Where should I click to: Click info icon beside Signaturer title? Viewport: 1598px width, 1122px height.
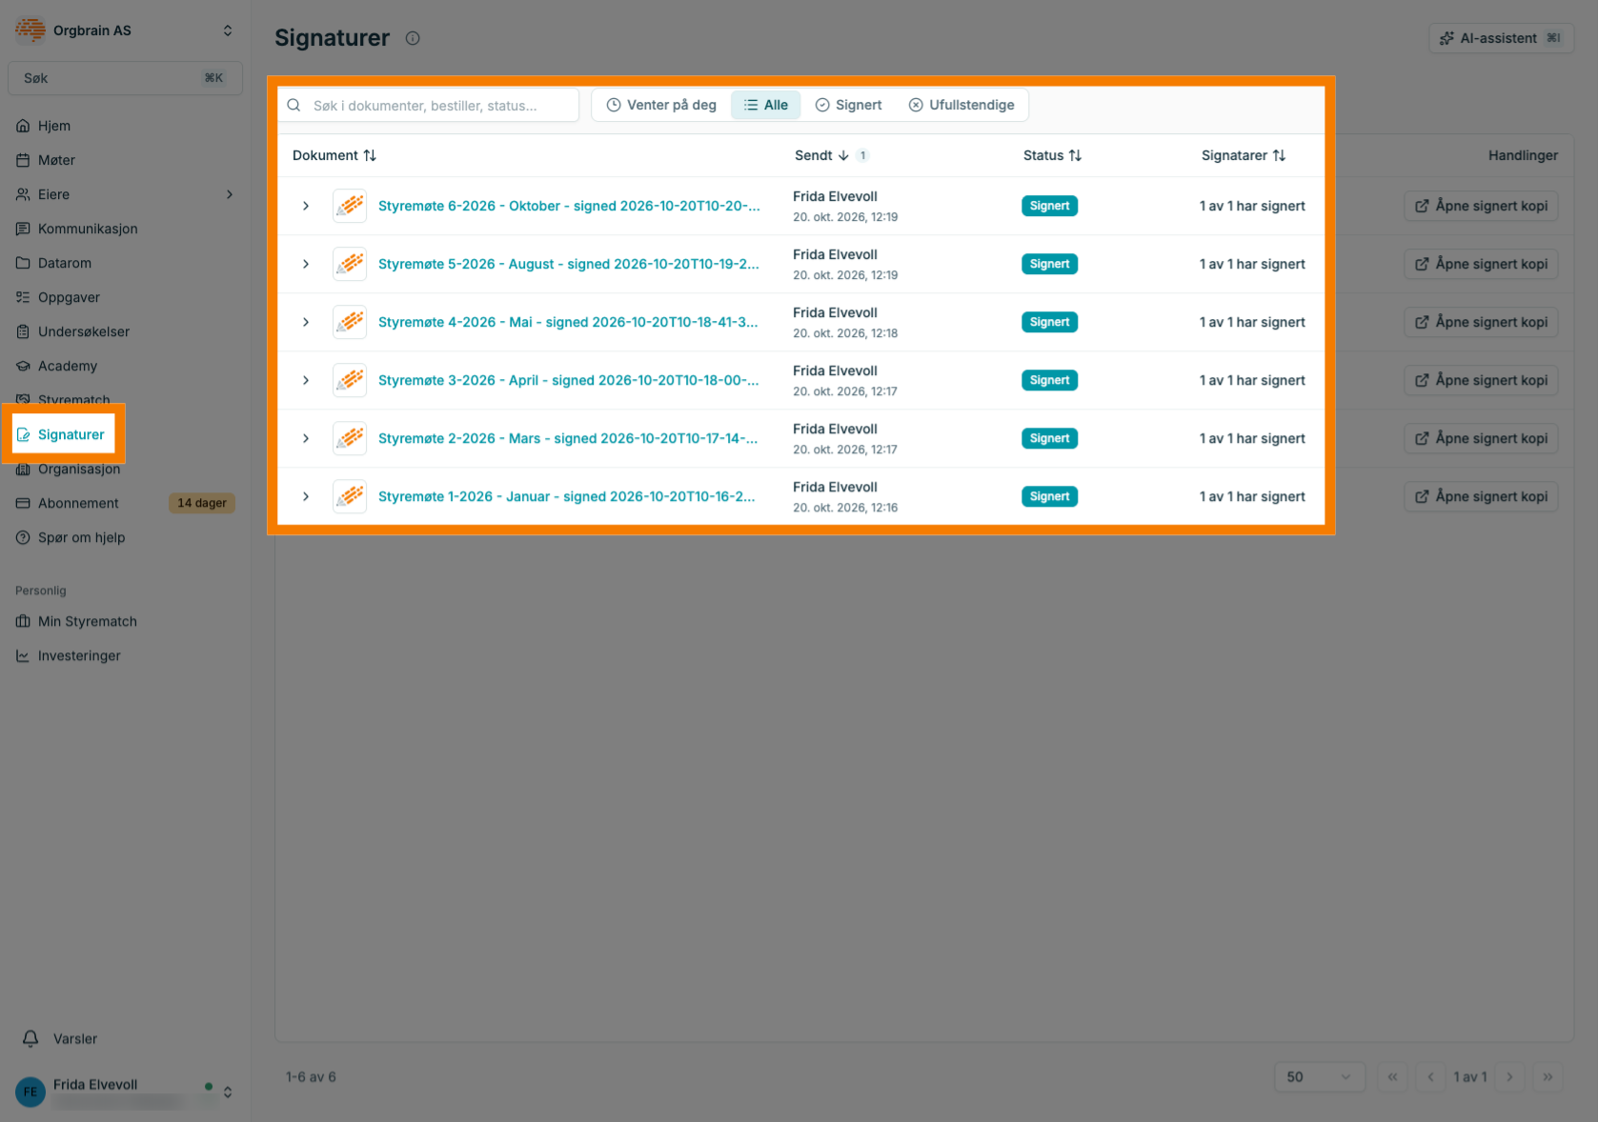point(413,38)
